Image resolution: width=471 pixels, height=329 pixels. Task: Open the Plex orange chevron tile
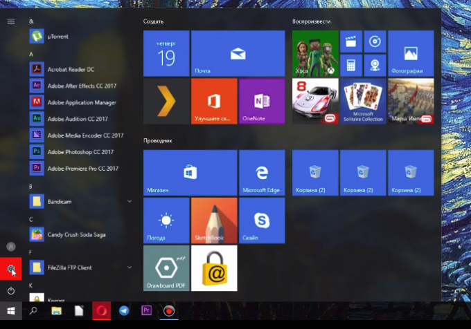(x=166, y=102)
